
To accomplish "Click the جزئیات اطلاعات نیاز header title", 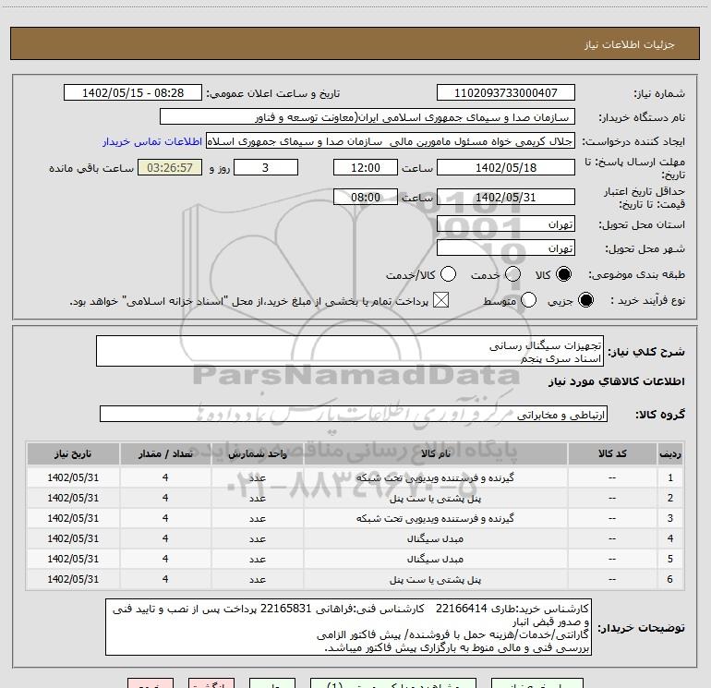I will pos(630,44).
